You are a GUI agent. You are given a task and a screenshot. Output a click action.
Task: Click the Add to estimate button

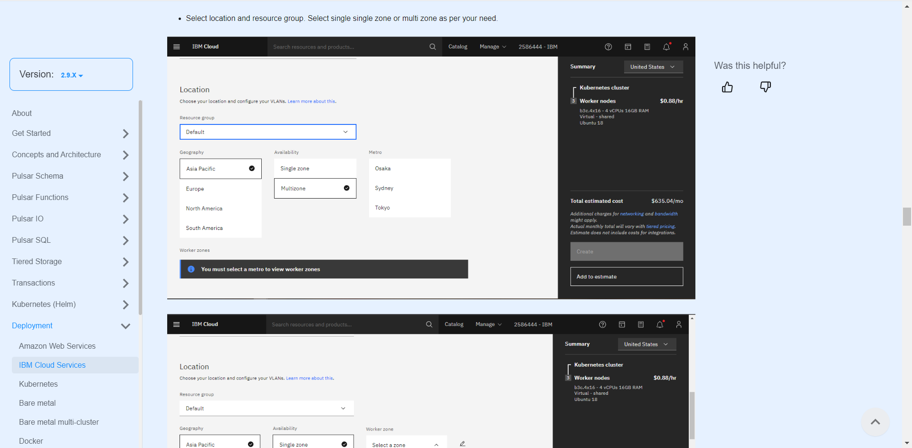pos(627,276)
